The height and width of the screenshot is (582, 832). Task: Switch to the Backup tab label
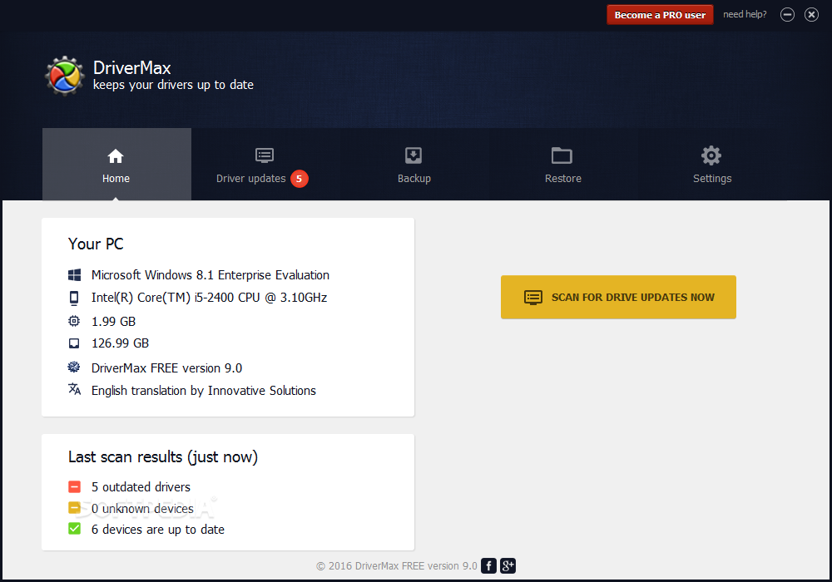pos(414,179)
